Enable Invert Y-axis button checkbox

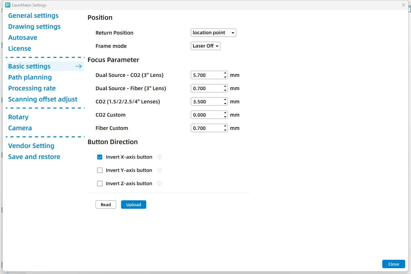100,170
